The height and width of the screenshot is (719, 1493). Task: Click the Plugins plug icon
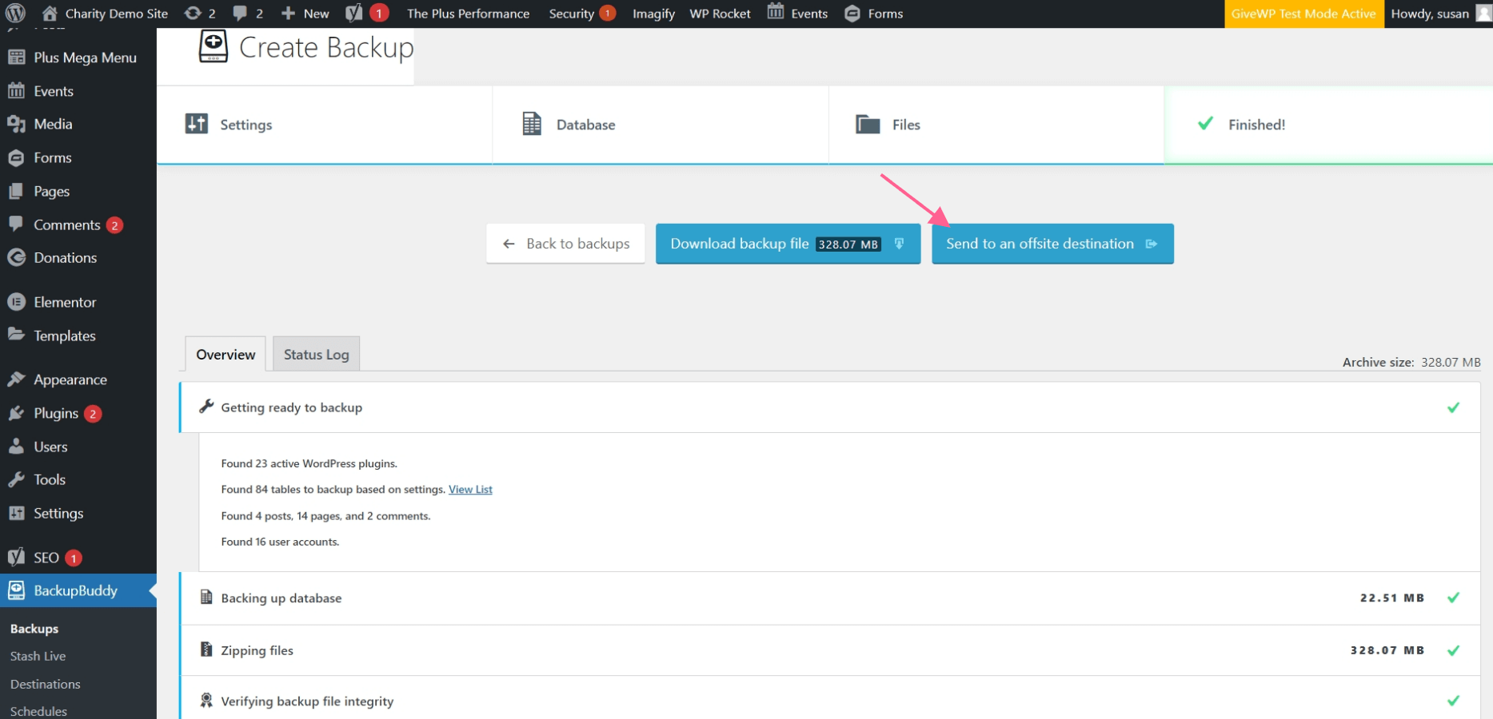click(16, 413)
